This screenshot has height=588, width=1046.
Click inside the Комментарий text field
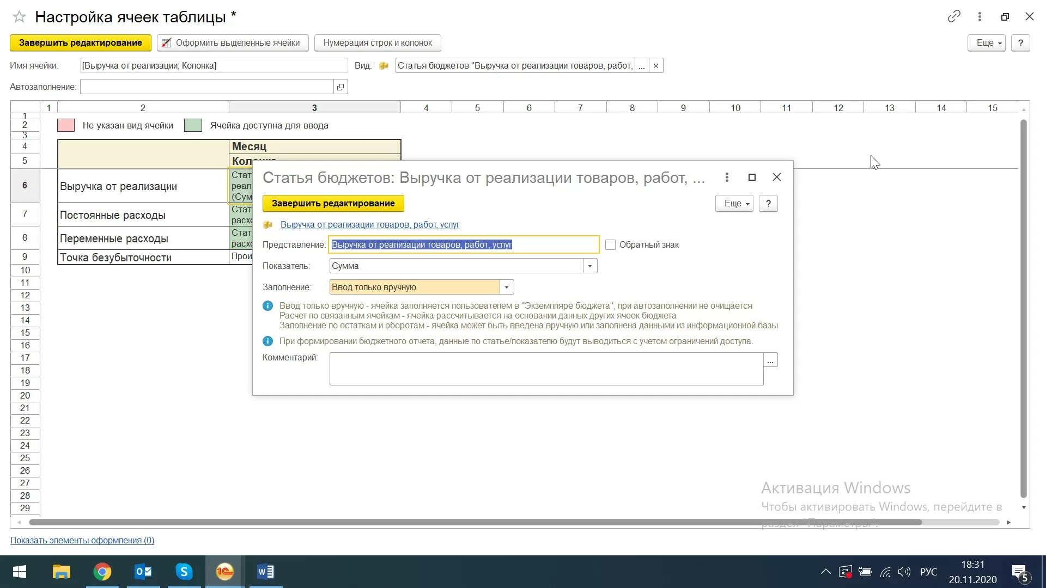click(546, 369)
